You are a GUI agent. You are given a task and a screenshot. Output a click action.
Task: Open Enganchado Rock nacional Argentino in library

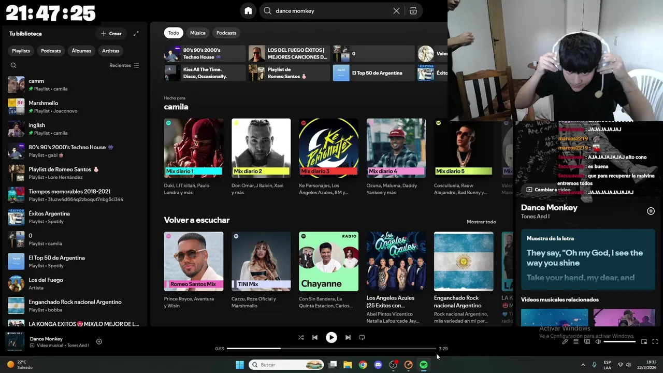tap(74, 306)
